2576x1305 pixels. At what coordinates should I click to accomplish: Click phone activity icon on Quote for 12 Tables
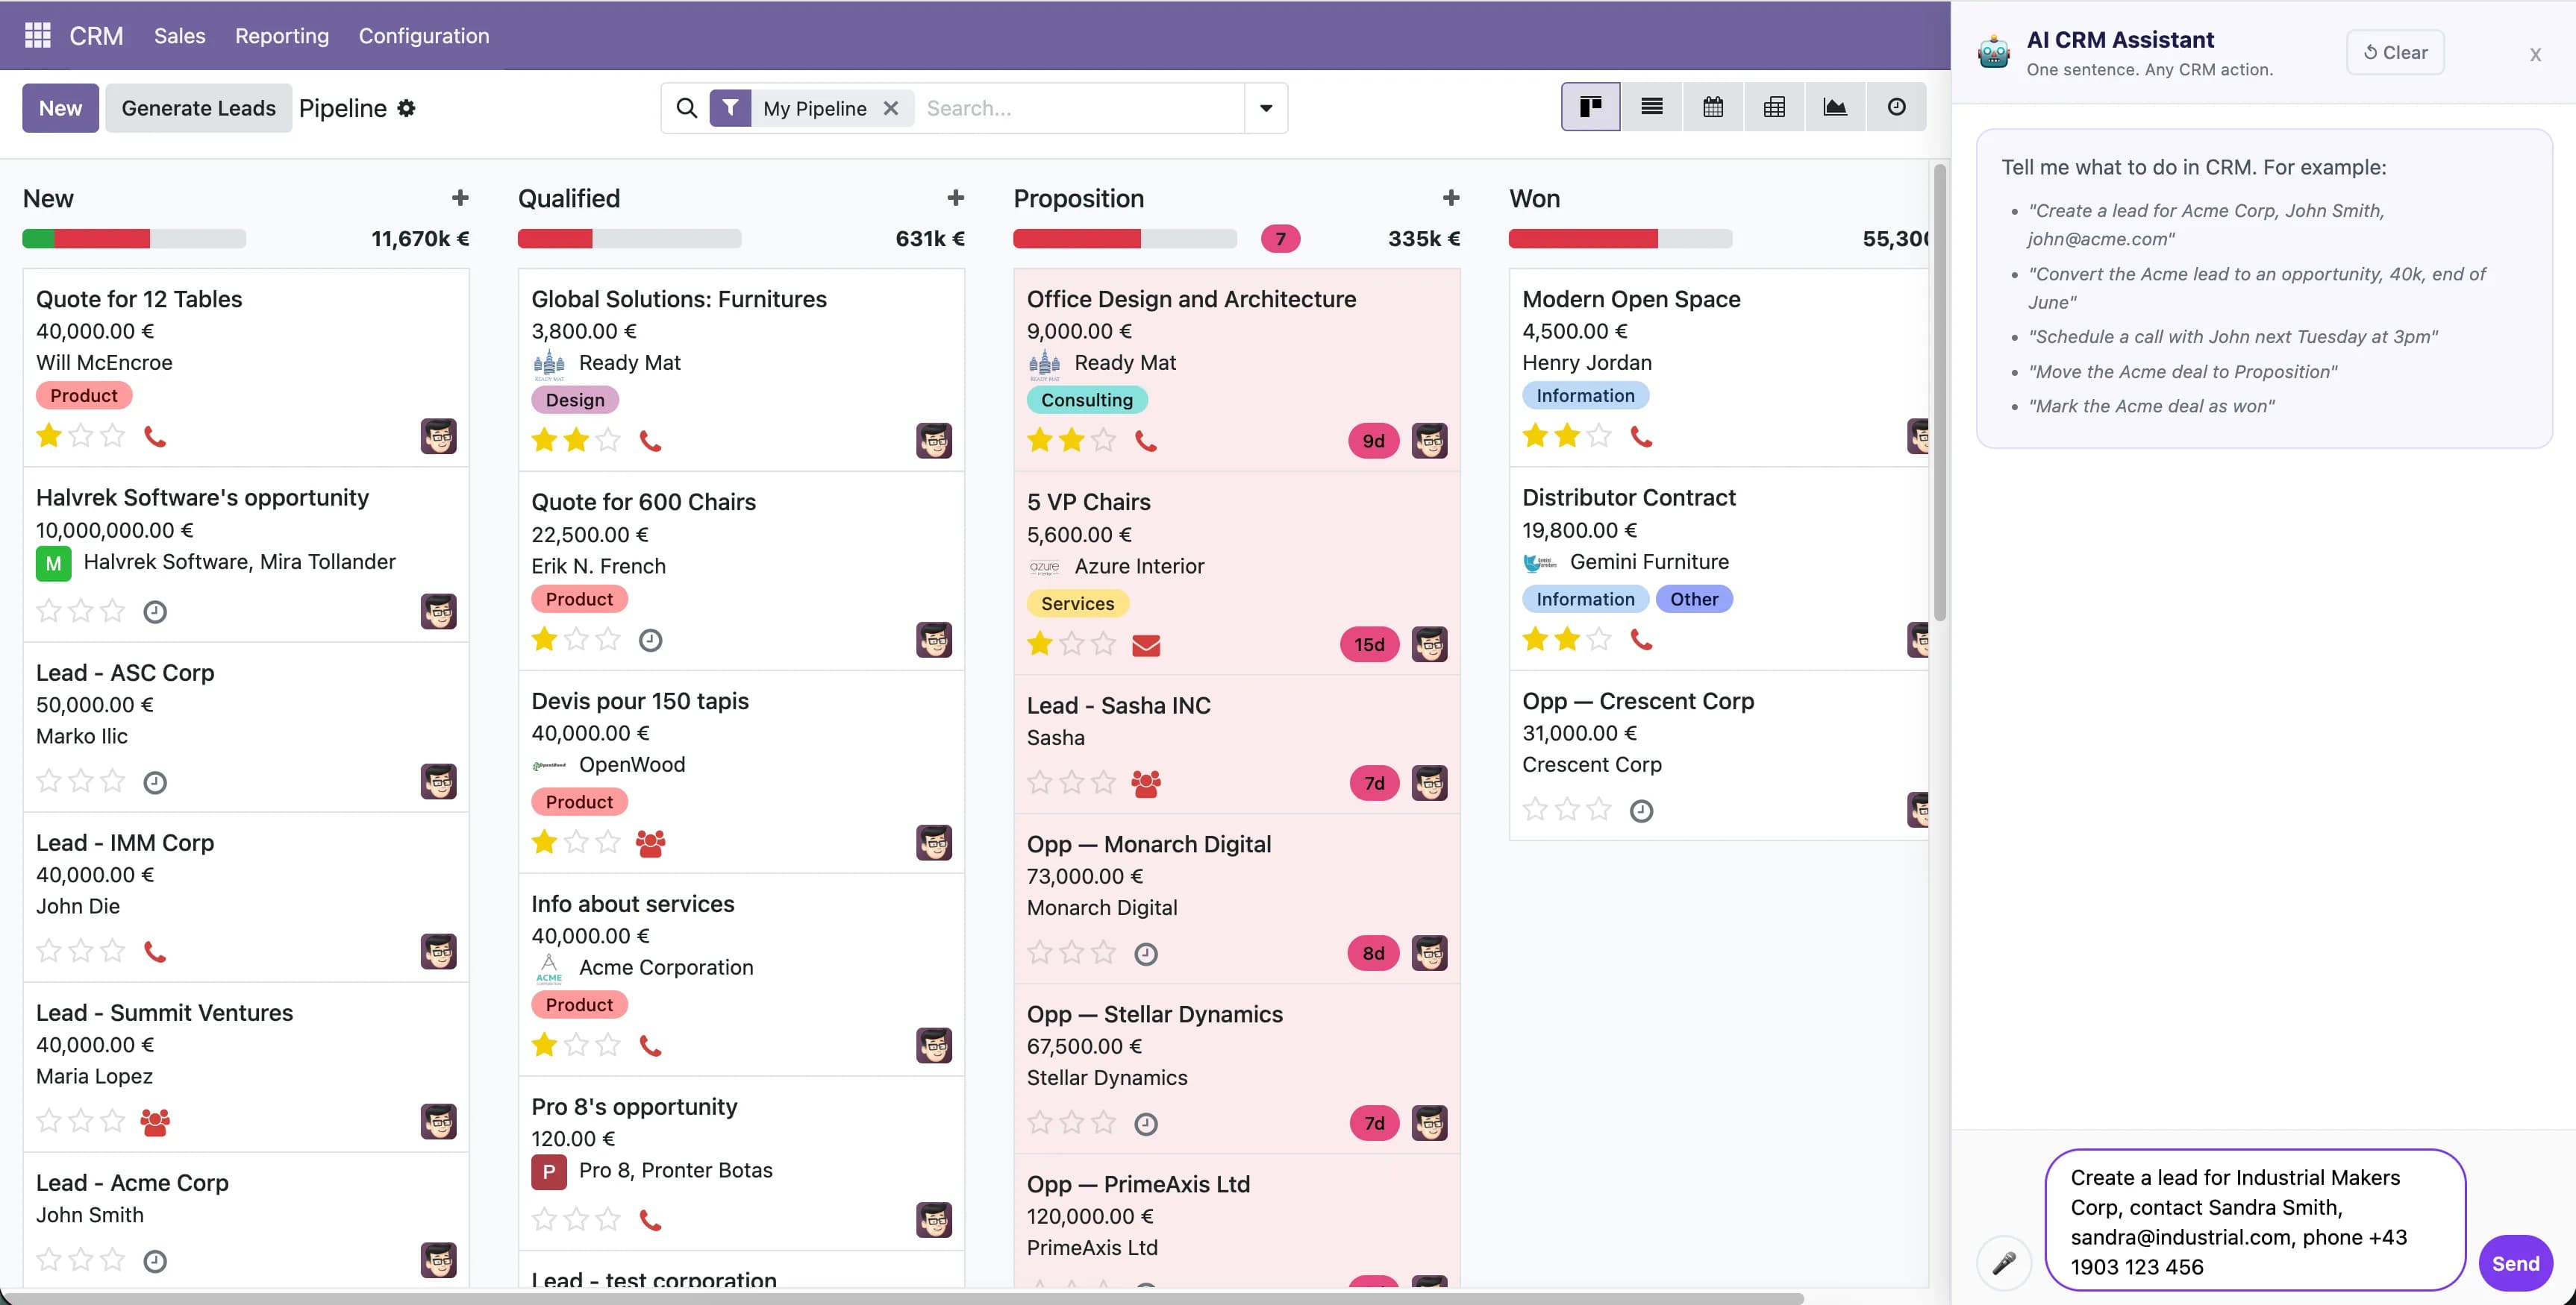point(155,437)
